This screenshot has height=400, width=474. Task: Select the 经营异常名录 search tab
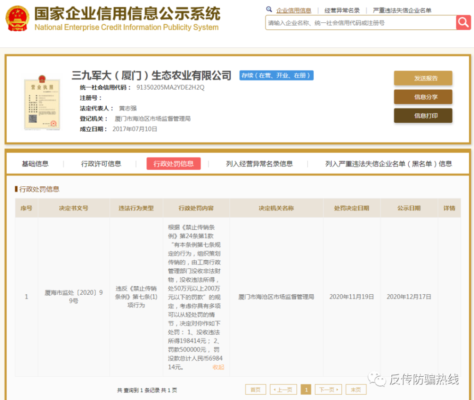[x=342, y=10]
